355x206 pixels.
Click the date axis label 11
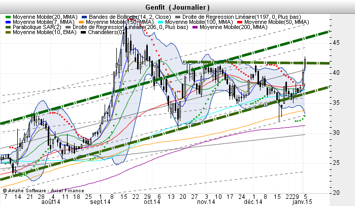[65, 197]
